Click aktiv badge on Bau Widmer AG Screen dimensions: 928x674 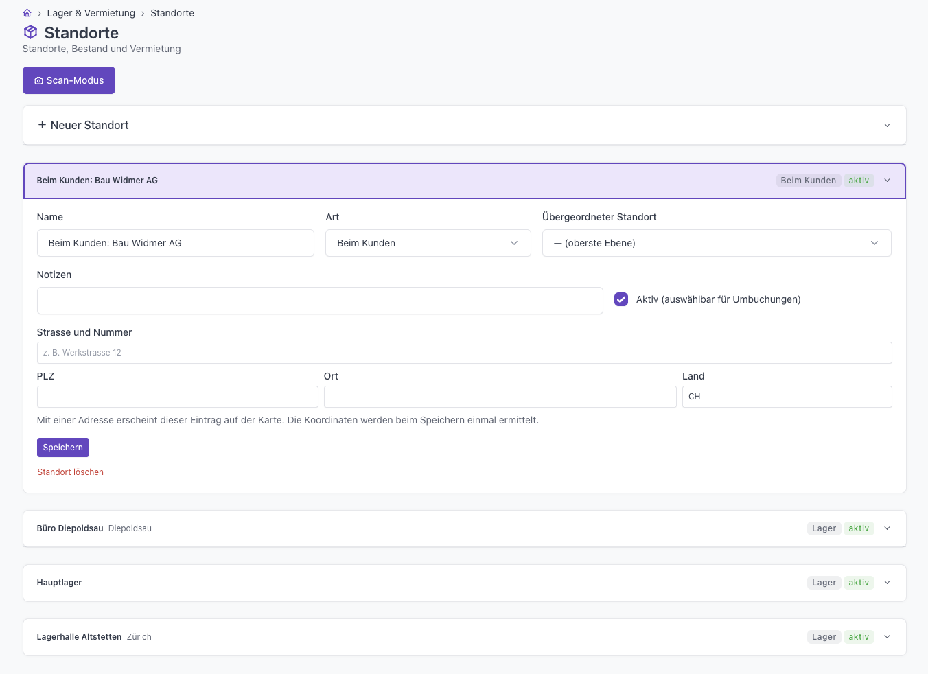pos(859,181)
